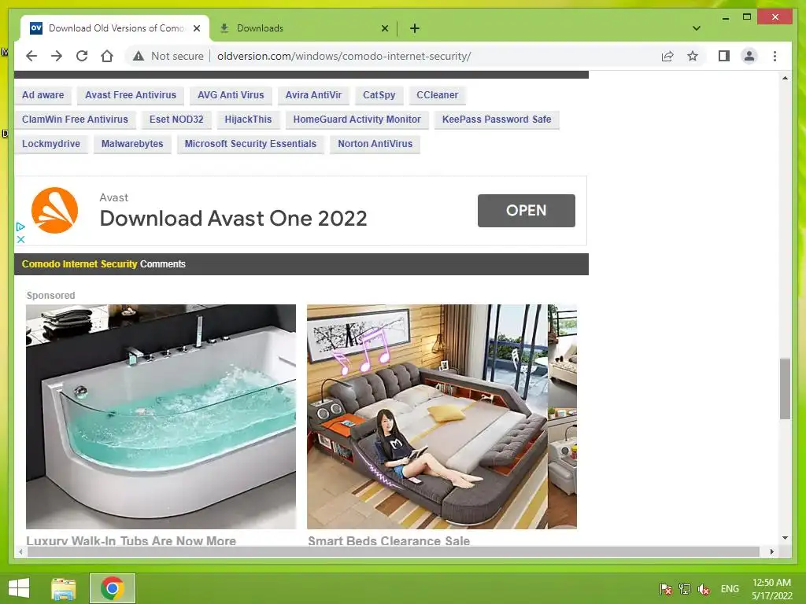Image resolution: width=806 pixels, height=604 pixels.
Task: Open the HijackThis link
Action: (x=248, y=120)
